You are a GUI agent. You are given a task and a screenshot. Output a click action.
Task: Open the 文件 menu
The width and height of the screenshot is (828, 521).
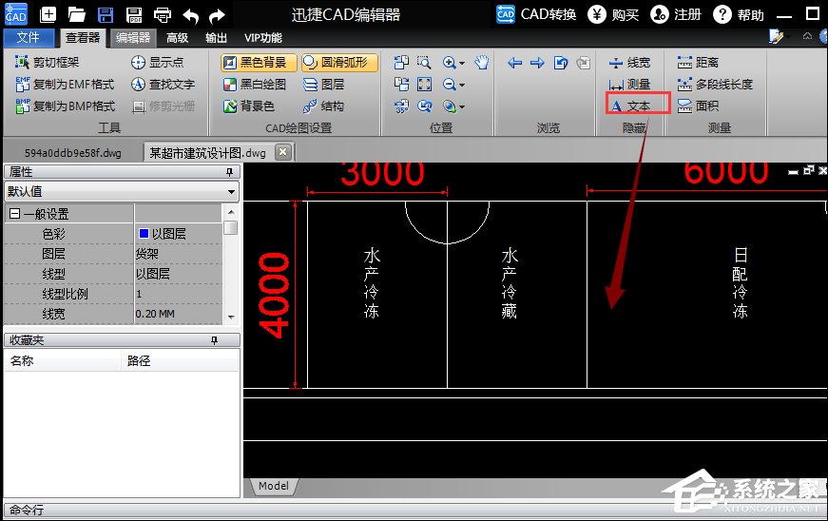[28, 37]
